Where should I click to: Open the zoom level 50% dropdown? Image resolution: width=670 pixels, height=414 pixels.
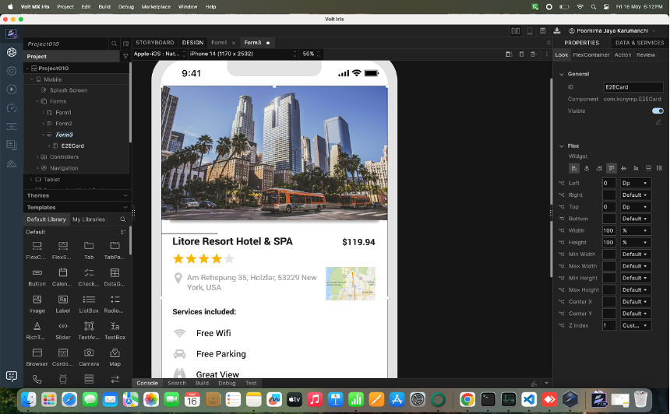click(x=311, y=54)
